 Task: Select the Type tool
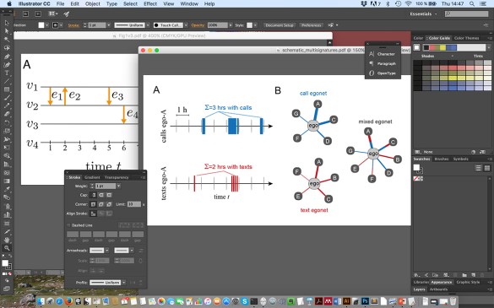point(6,73)
